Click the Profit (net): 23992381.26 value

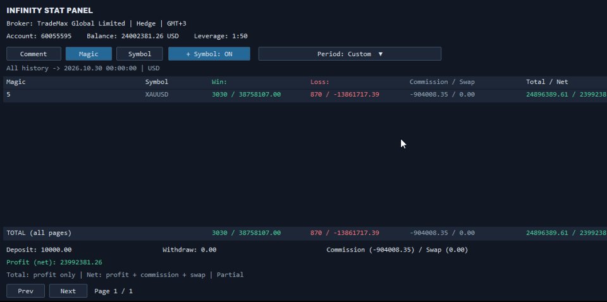54,262
